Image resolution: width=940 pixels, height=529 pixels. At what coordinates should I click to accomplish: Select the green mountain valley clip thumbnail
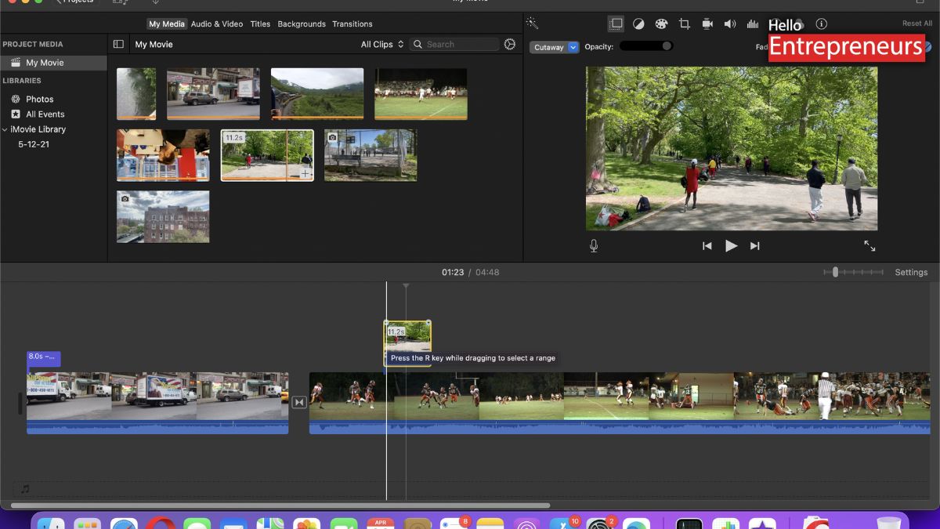317,94
